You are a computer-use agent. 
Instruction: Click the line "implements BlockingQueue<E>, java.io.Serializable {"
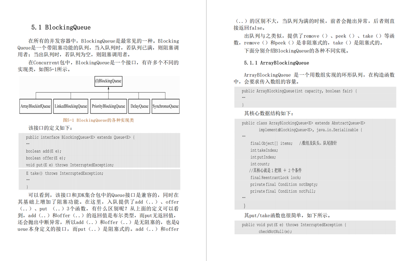point(310,130)
